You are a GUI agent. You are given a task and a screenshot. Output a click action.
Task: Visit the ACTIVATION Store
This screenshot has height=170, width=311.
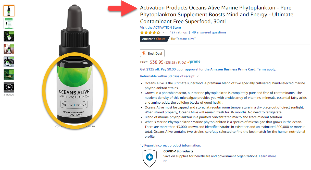point(160,27)
